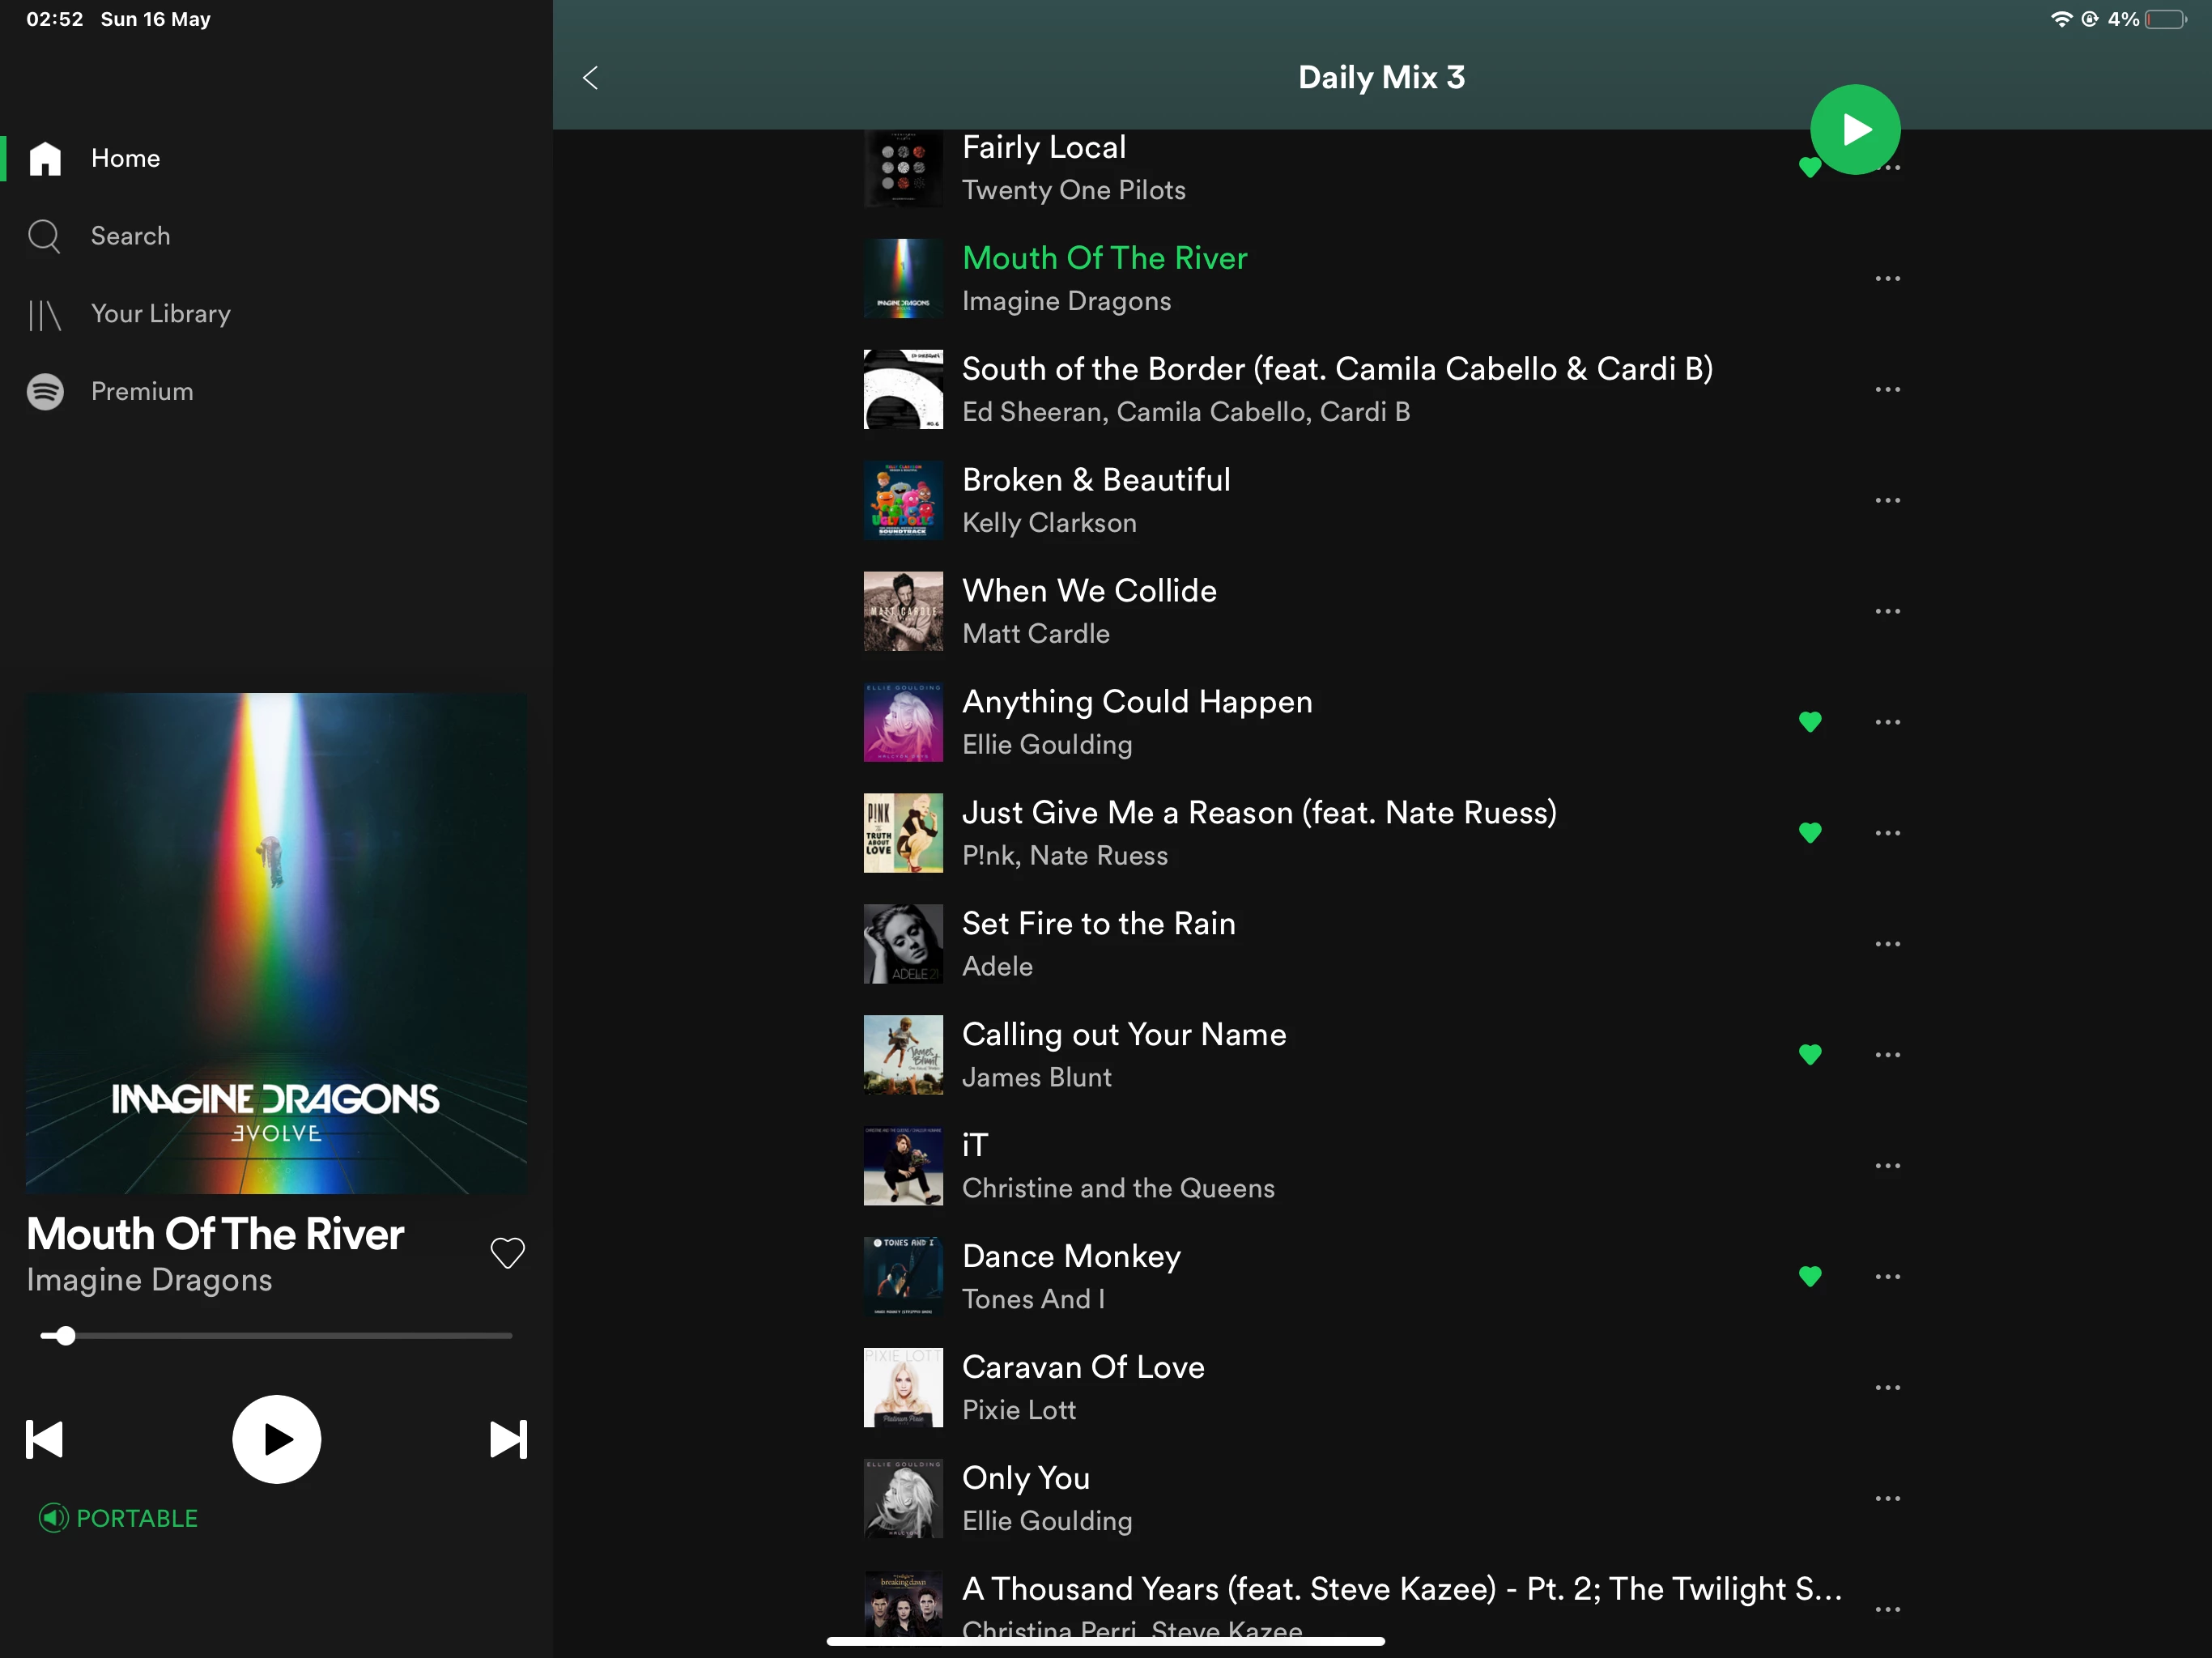Go to Your Library

tap(160, 314)
